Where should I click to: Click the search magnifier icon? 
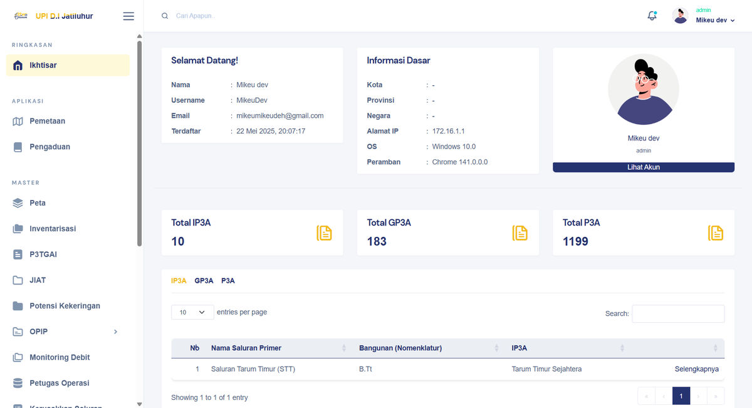(165, 16)
